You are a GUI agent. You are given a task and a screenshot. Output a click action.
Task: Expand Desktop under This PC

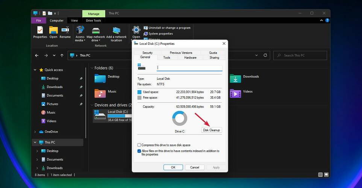[37, 151]
